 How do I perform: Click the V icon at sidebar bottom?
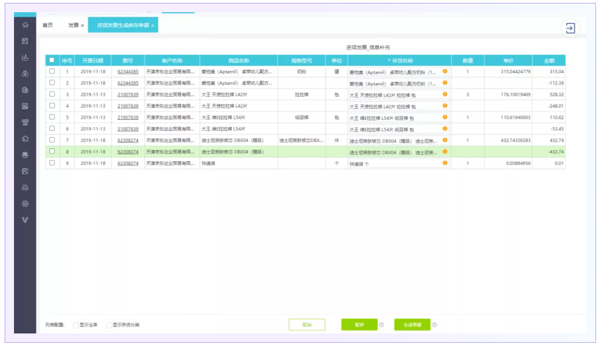click(25, 221)
